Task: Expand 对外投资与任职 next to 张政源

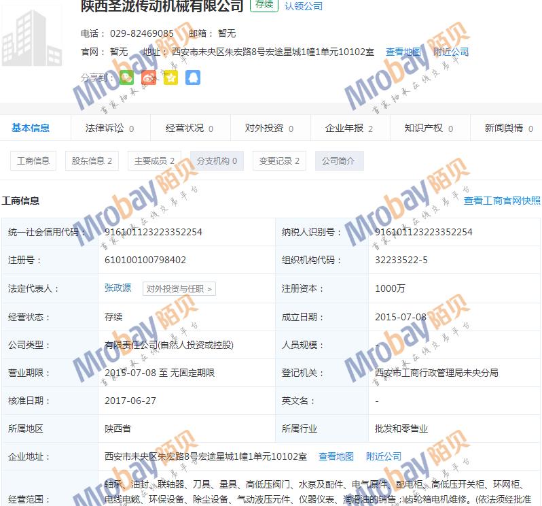Action: tap(179, 289)
